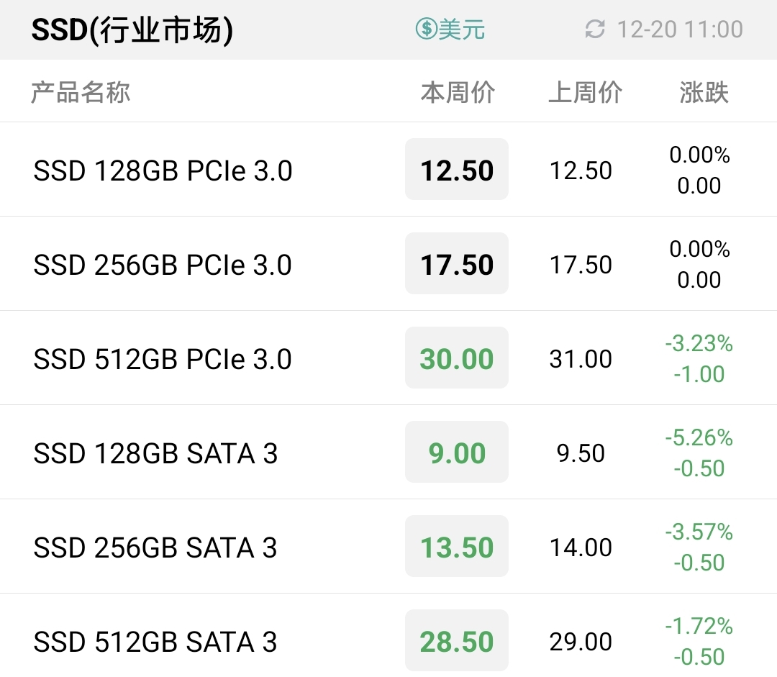The image size is (777, 677).
Task: Open the SSD 512GB SATA 3 row
Action: point(388,636)
